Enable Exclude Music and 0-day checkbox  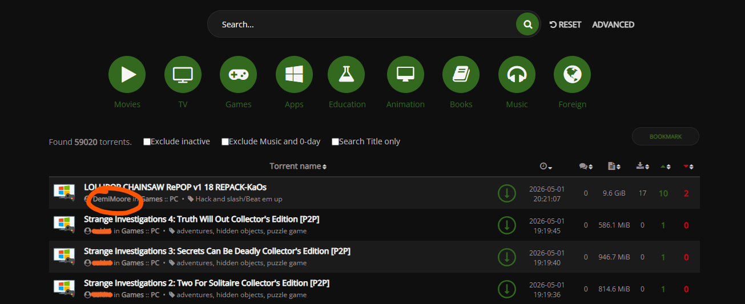coord(225,141)
